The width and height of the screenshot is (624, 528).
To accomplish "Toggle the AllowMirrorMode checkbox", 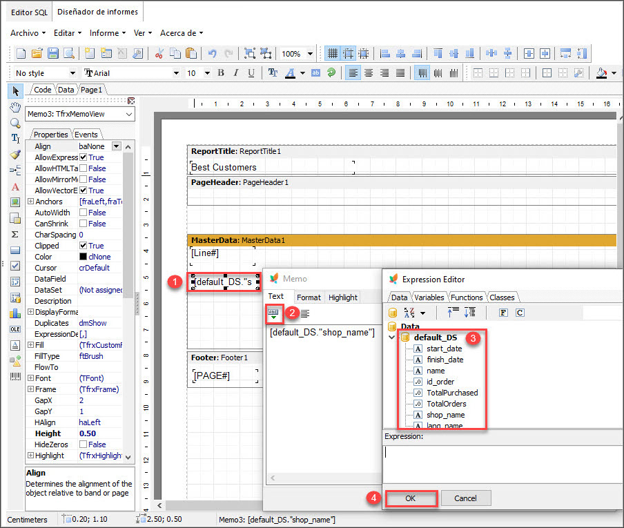I will click(x=83, y=179).
